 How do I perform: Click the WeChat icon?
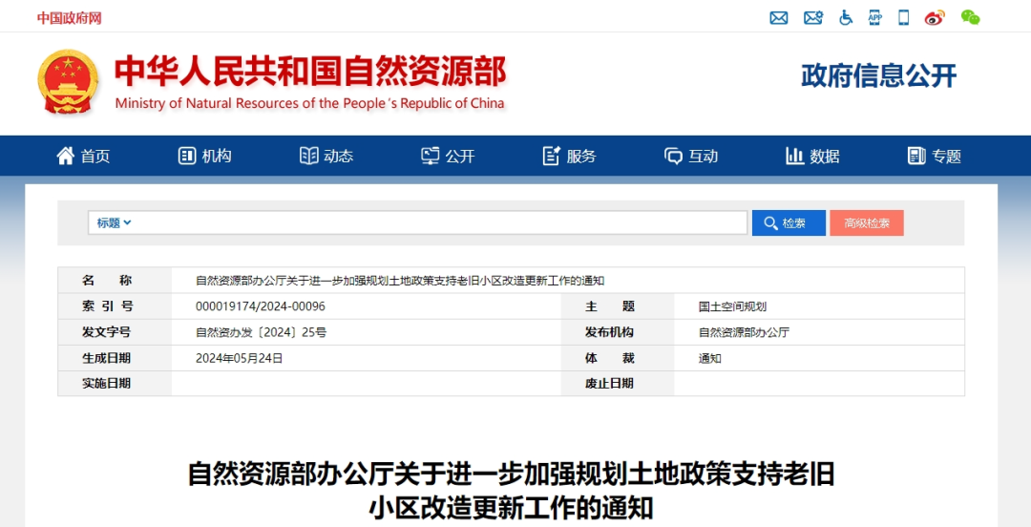coord(970,17)
